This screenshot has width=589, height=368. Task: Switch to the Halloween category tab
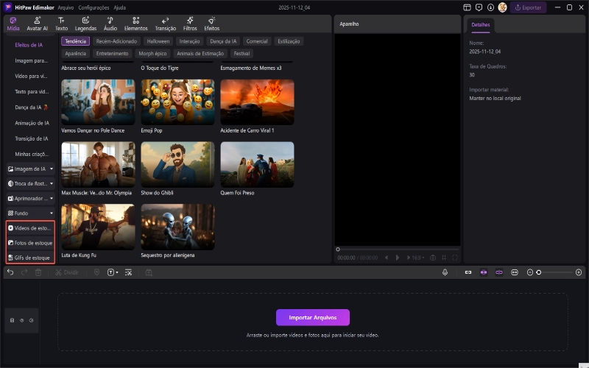click(157, 41)
